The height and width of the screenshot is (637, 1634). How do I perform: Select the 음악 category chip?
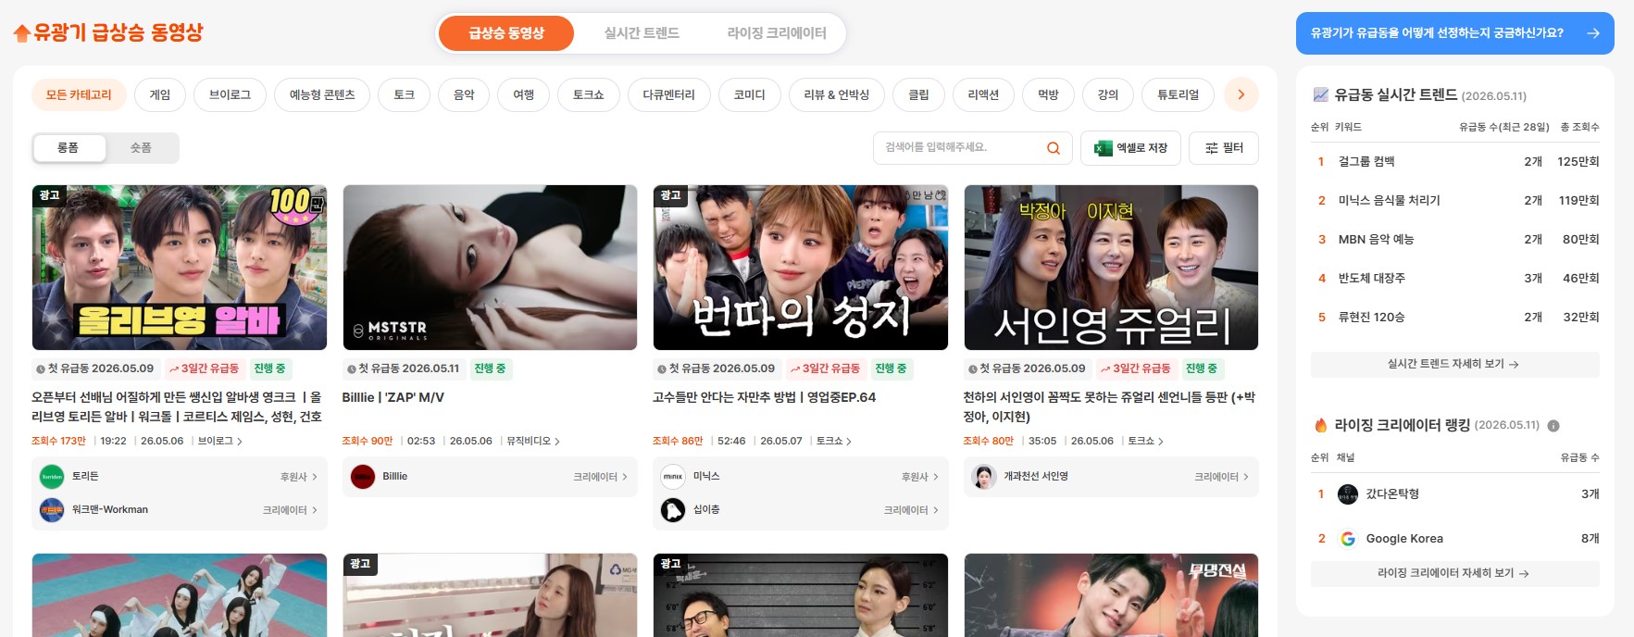tap(464, 94)
